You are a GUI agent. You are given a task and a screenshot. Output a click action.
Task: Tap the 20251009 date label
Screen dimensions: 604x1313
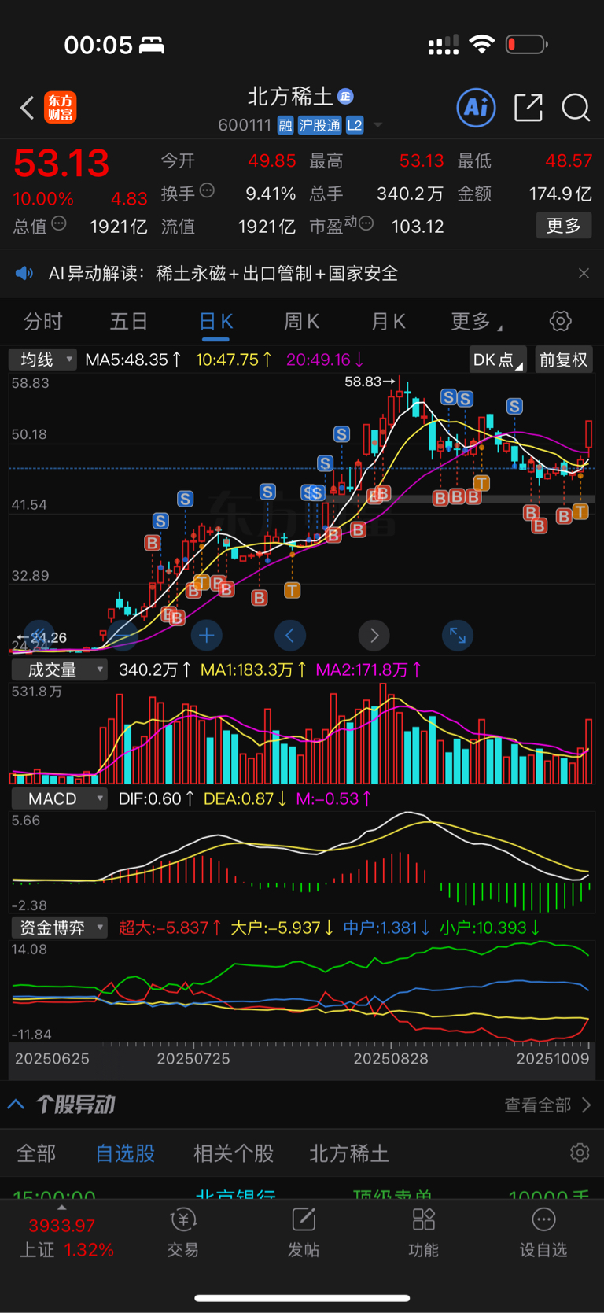pos(553,1058)
